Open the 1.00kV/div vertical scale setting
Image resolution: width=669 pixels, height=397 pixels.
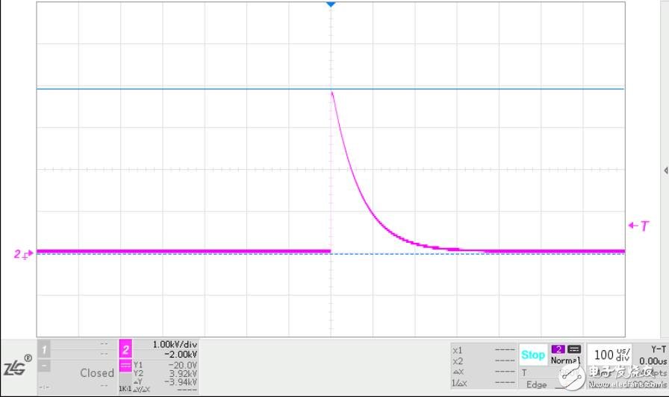[x=174, y=345]
